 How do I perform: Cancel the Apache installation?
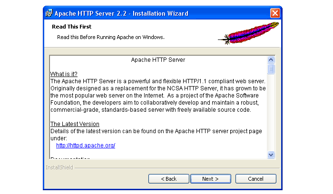coord(255,179)
